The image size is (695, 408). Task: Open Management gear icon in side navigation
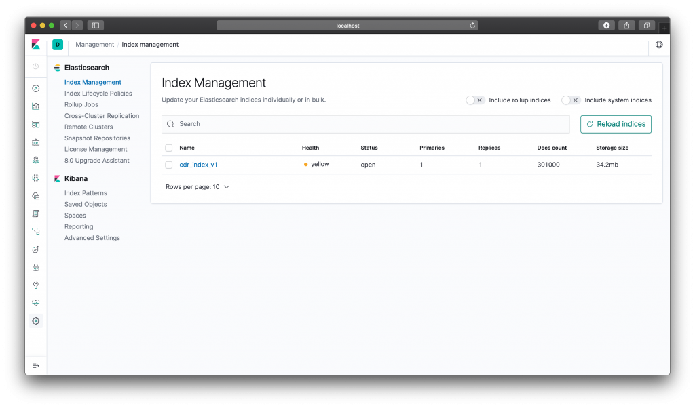36,321
